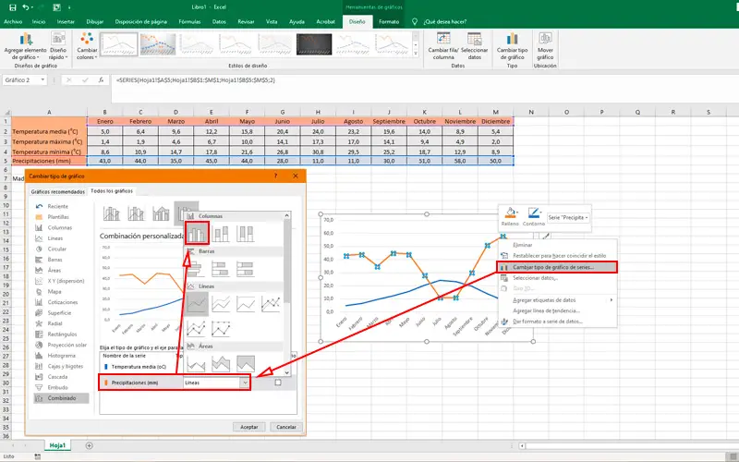This screenshot has height=462, width=739.
Task: Open Cambiar colores dropdown
Action: point(87,46)
